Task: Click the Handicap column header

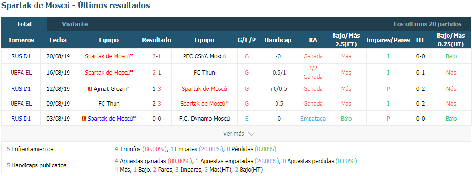Action: click(x=278, y=40)
